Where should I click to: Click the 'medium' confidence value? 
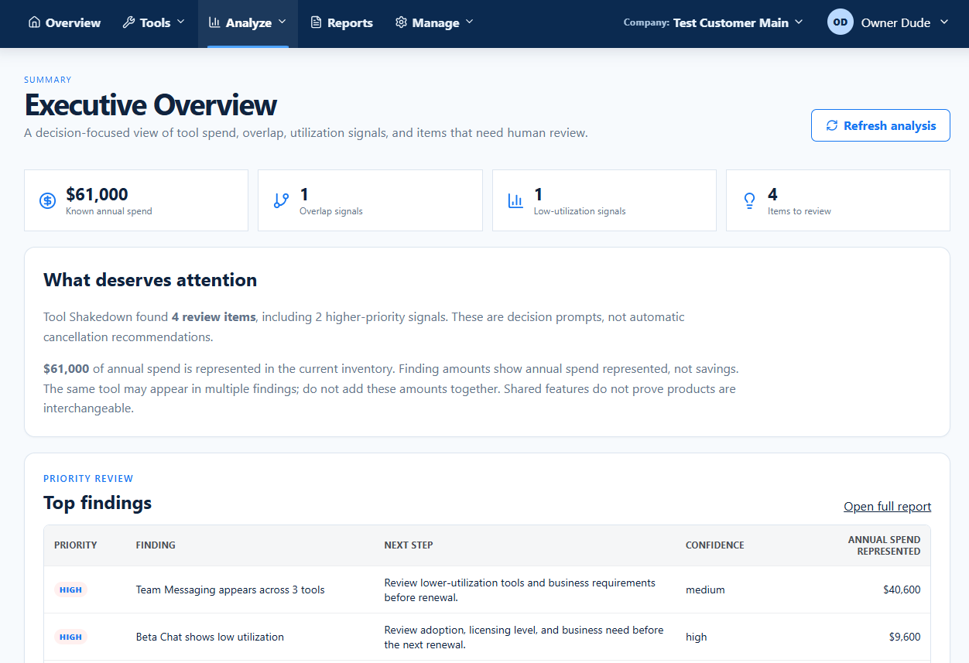click(705, 590)
